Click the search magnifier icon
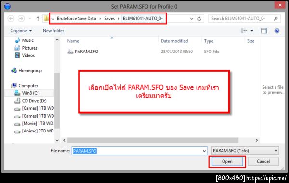The height and width of the screenshot is (183, 289). tap(276, 19)
